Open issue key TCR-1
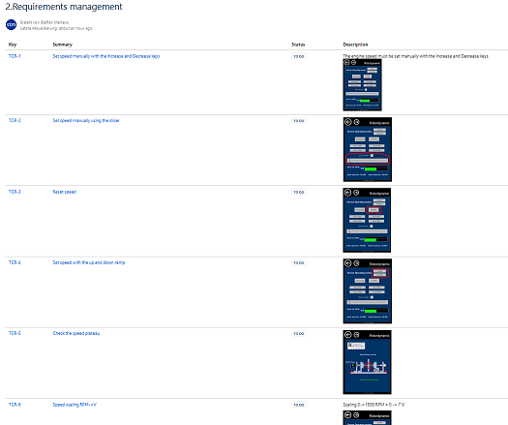Viewport: 508px width, 425px height. point(15,56)
